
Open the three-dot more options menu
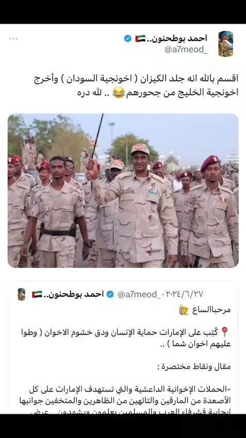13,39
